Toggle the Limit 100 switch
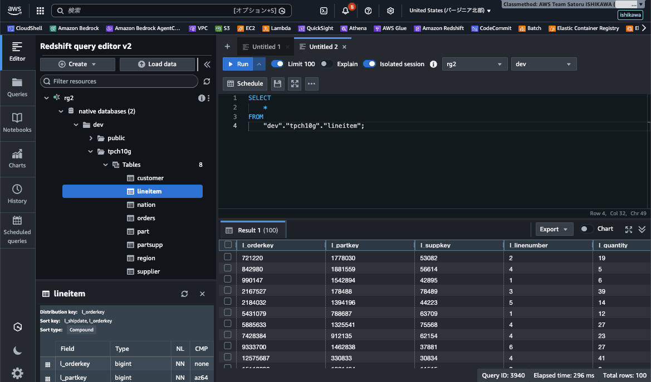Viewport: 651px width, 382px height. 277,64
